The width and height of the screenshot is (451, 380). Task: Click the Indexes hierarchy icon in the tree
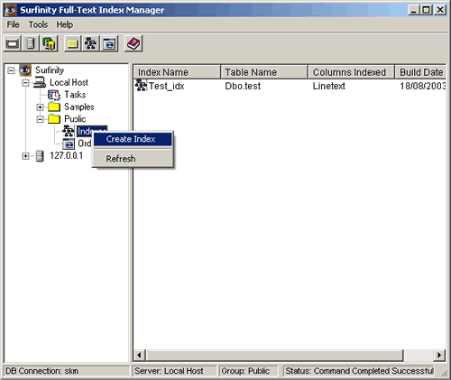69,131
